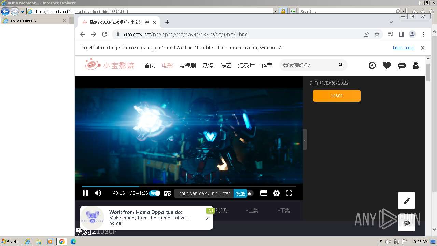Click the Learn more link
The image size is (437, 246).
[x=404, y=48]
